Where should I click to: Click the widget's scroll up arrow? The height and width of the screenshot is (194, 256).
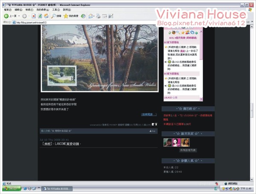pos(201,31)
